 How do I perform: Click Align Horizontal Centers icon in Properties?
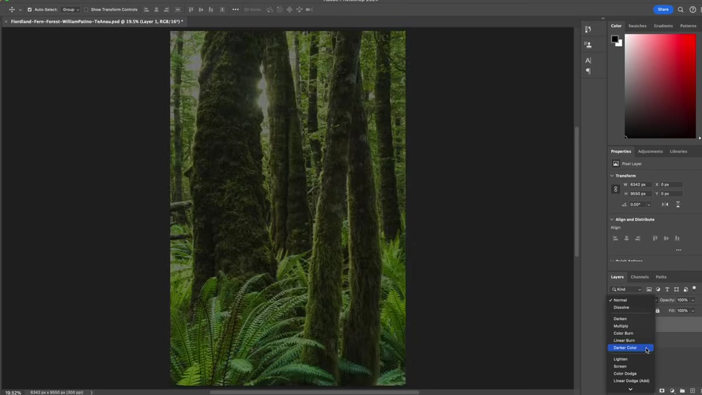pyautogui.click(x=627, y=238)
